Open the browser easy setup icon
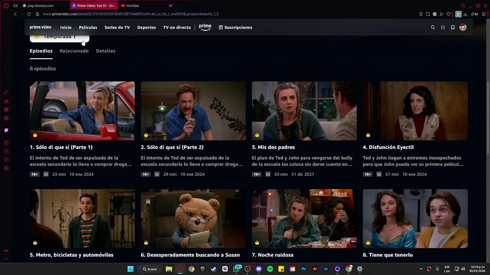This screenshot has height=275, width=490. 483,14
